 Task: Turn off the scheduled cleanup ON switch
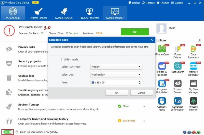[x=7, y=132]
